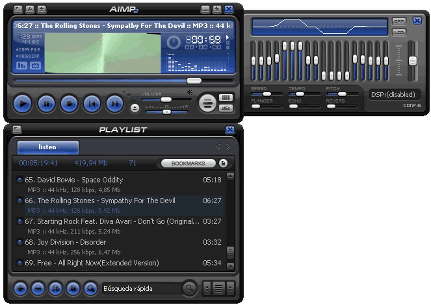Skip to the previous track
The width and height of the screenshot is (431, 305).
[92, 104]
